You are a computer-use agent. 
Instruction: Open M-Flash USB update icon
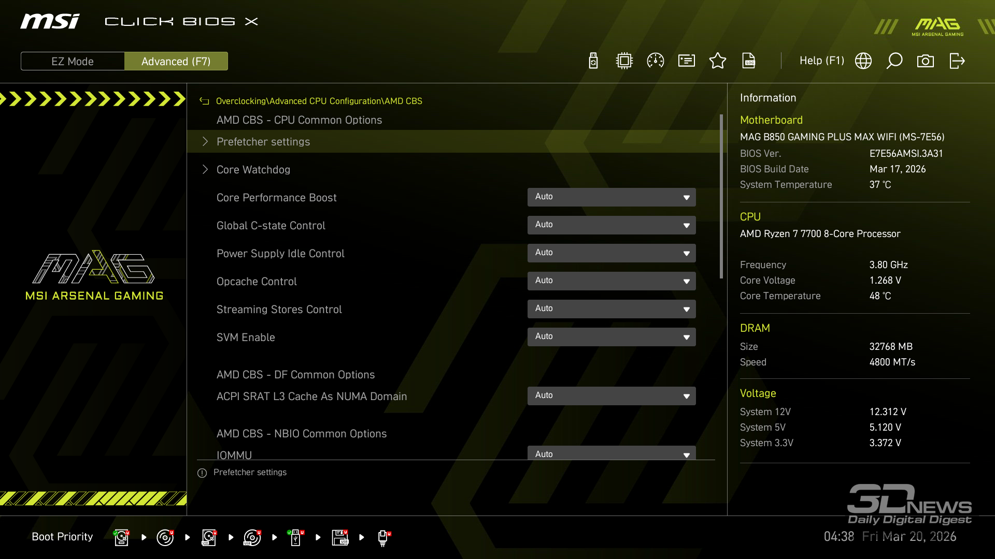click(593, 61)
